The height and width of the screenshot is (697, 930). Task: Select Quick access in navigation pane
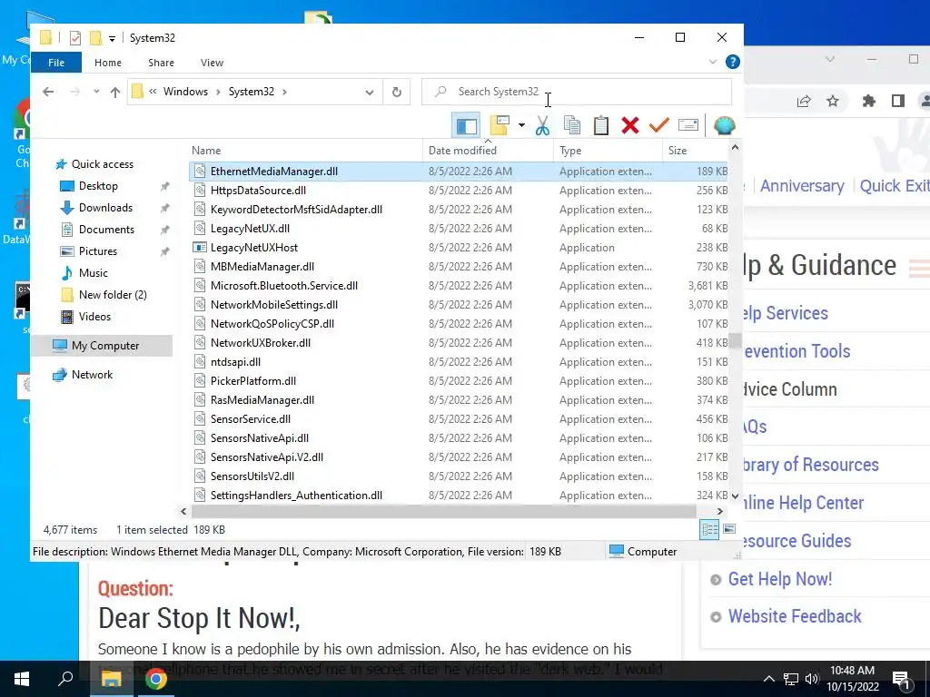[x=102, y=164]
